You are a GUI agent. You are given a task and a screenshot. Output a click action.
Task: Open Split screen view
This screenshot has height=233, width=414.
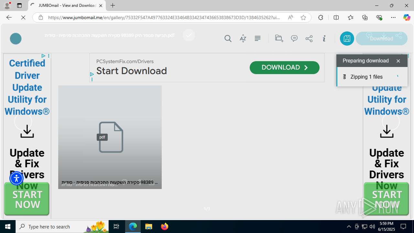(336, 17)
